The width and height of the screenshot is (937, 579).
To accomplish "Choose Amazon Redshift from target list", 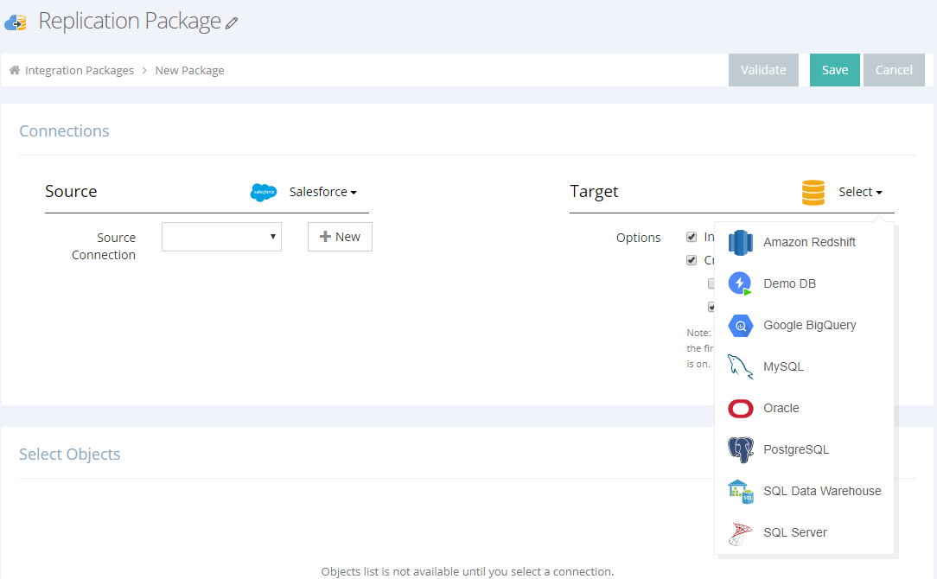I will (804, 242).
